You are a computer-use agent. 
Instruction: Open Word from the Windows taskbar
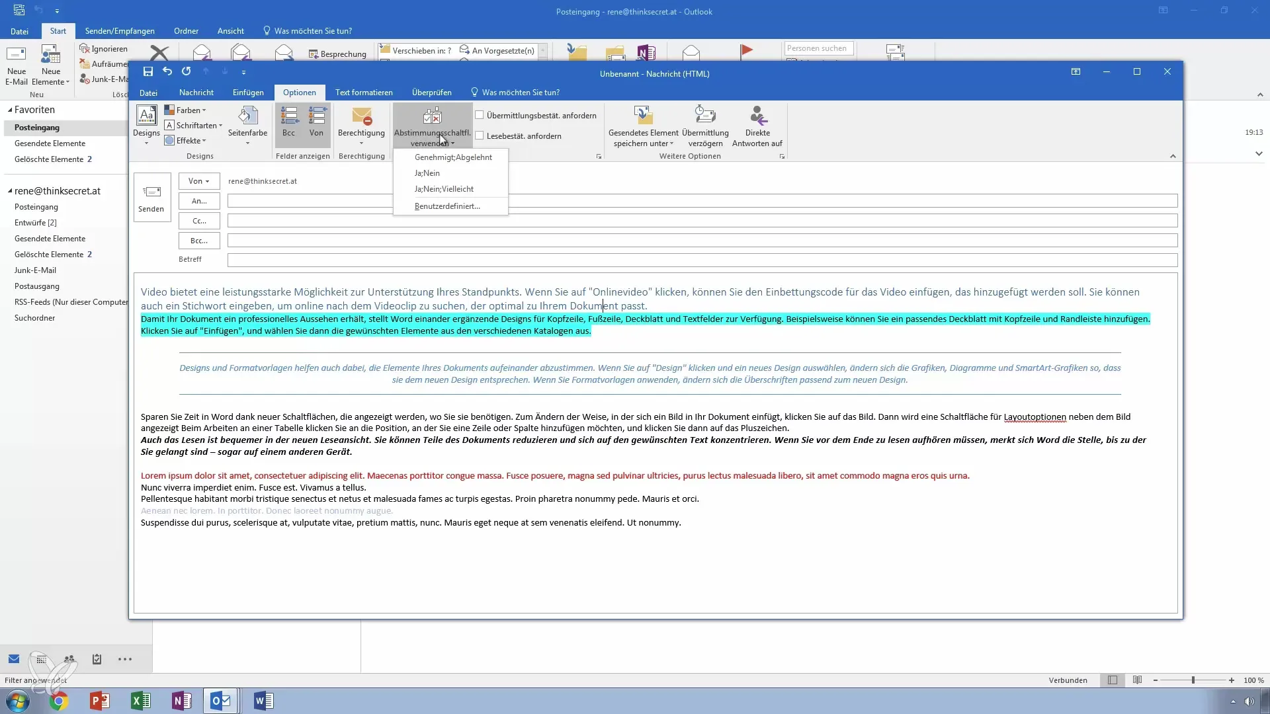click(263, 700)
